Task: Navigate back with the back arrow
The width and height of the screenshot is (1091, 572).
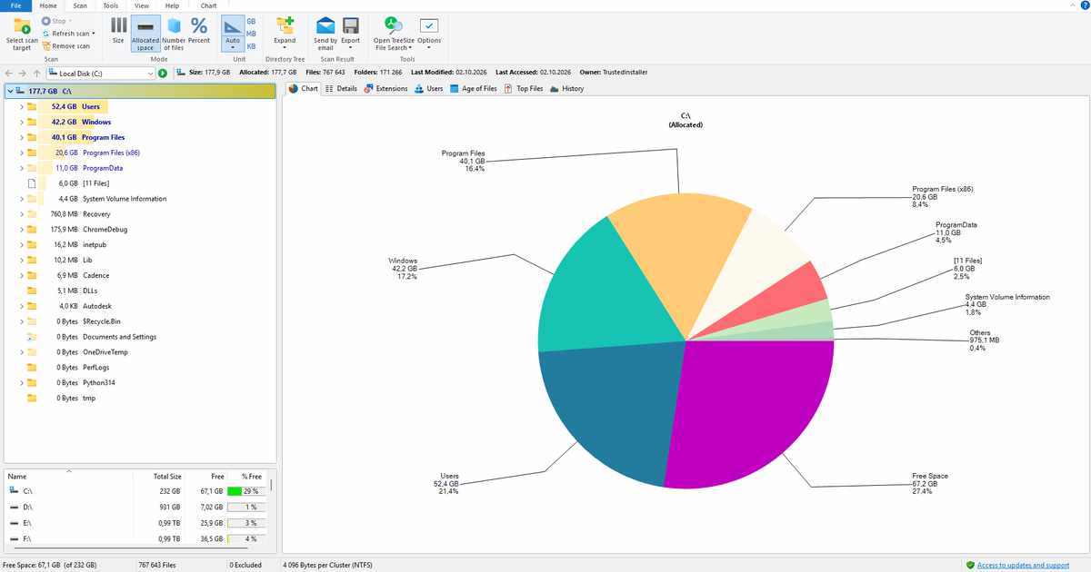Action: point(9,73)
